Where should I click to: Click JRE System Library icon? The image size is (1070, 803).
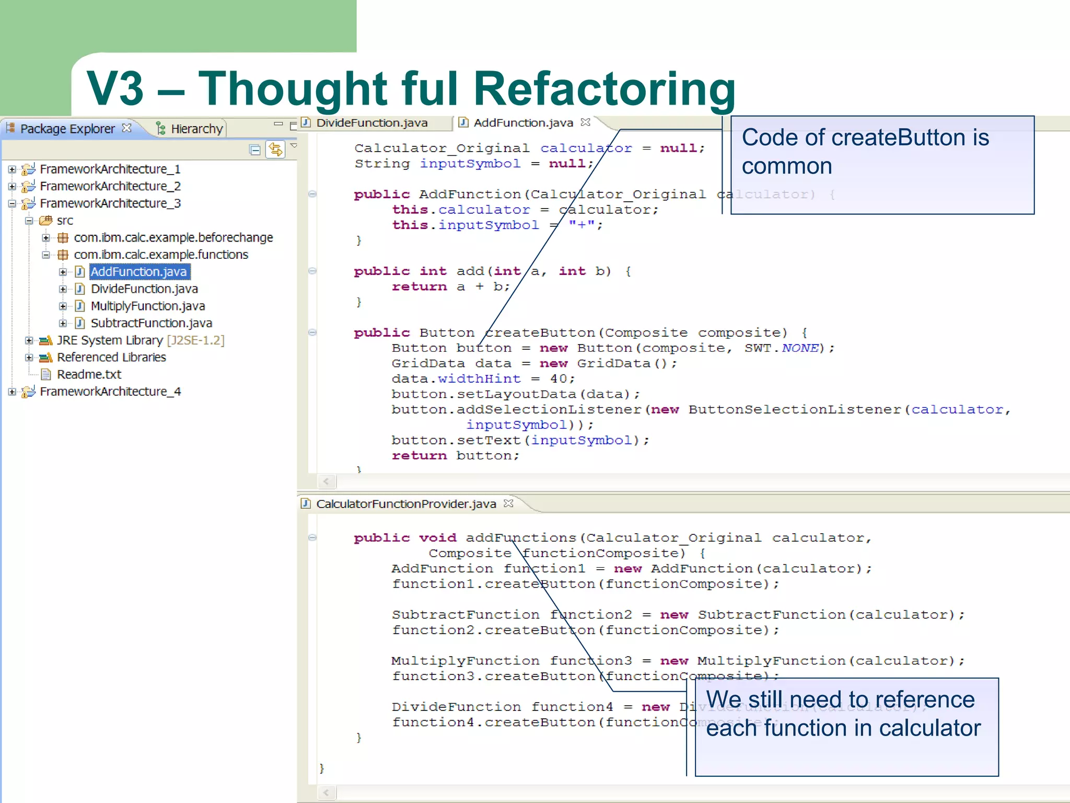[46, 340]
